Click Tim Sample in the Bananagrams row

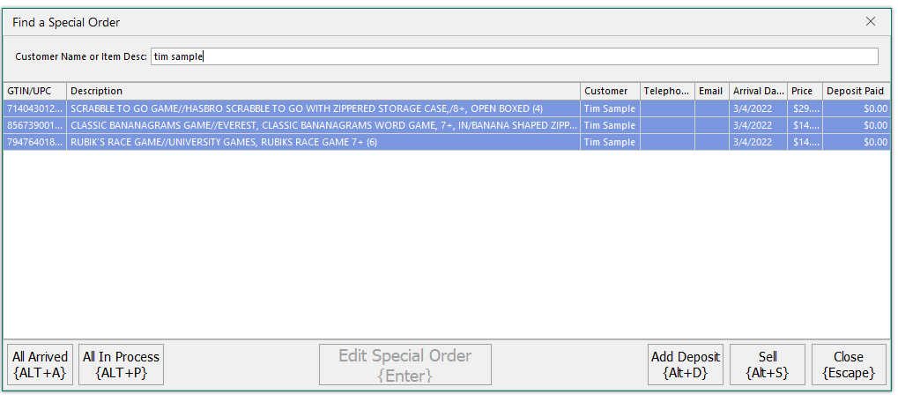coord(610,125)
